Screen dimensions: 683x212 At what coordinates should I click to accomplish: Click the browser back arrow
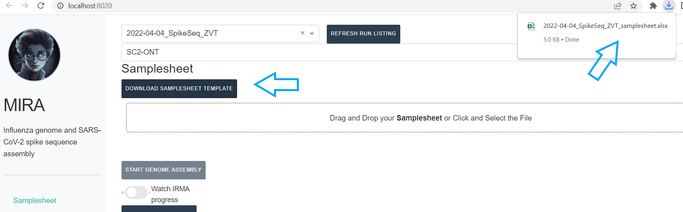9,5
